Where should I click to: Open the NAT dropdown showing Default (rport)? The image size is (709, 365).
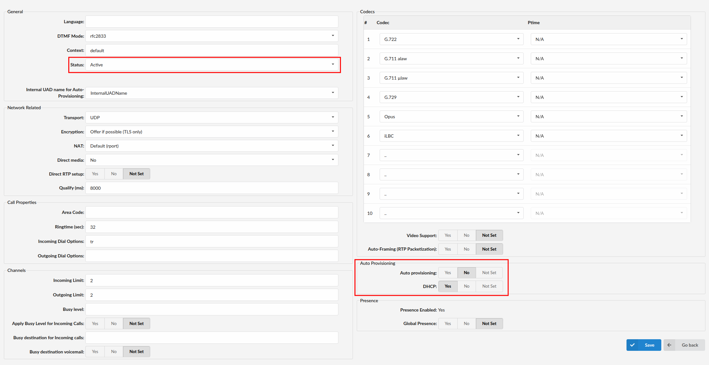(211, 146)
